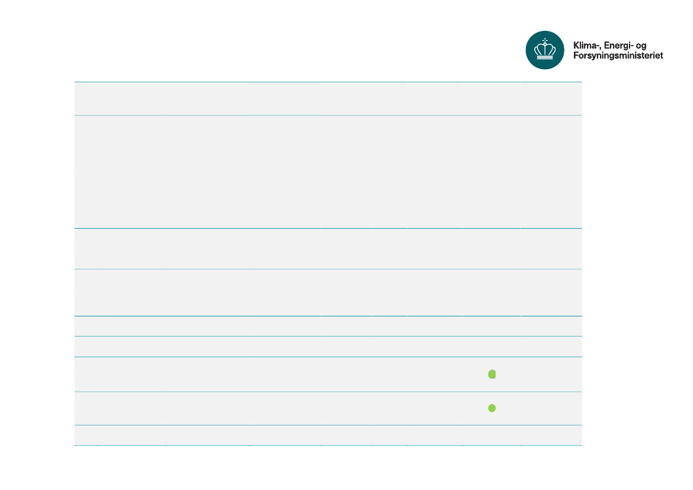Click the word Energi- in the logo text

coord(619,46)
